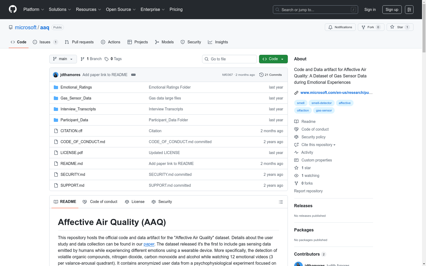This screenshot has height=266, width=426.
Task: Click the Sign in link
Action: [x=370, y=10]
